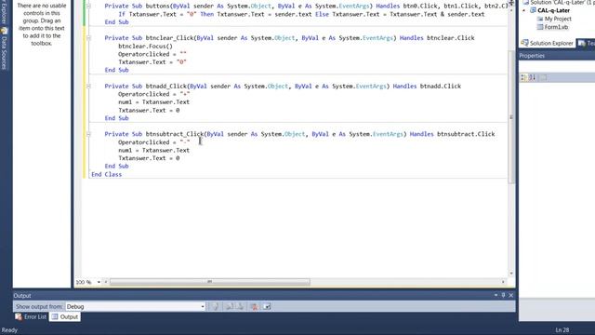Click the 'Ln 28' status bar indicator
Screen dimensions: 595x335
tap(562, 330)
